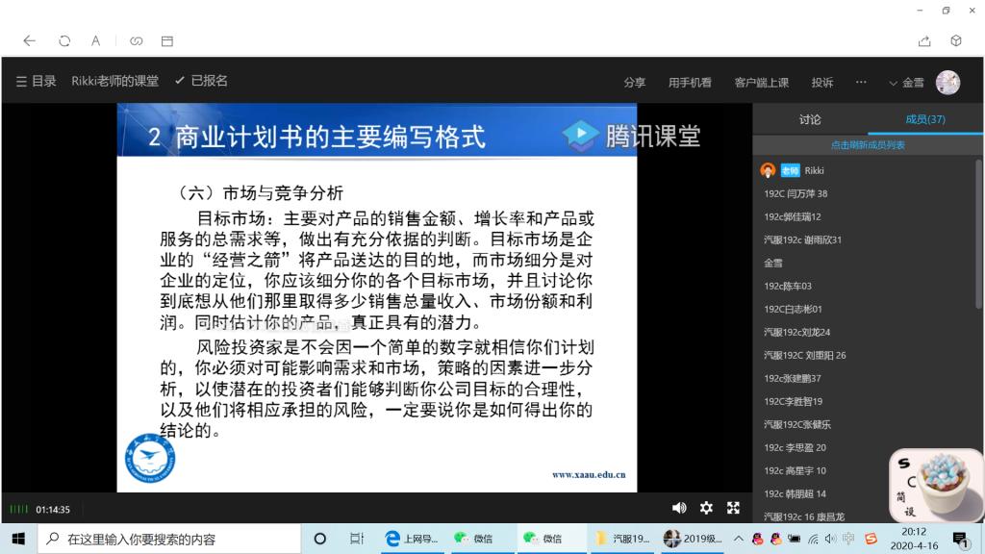Open video settings gear icon
Image resolution: width=985 pixels, height=554 pixels.
point(706,508)
